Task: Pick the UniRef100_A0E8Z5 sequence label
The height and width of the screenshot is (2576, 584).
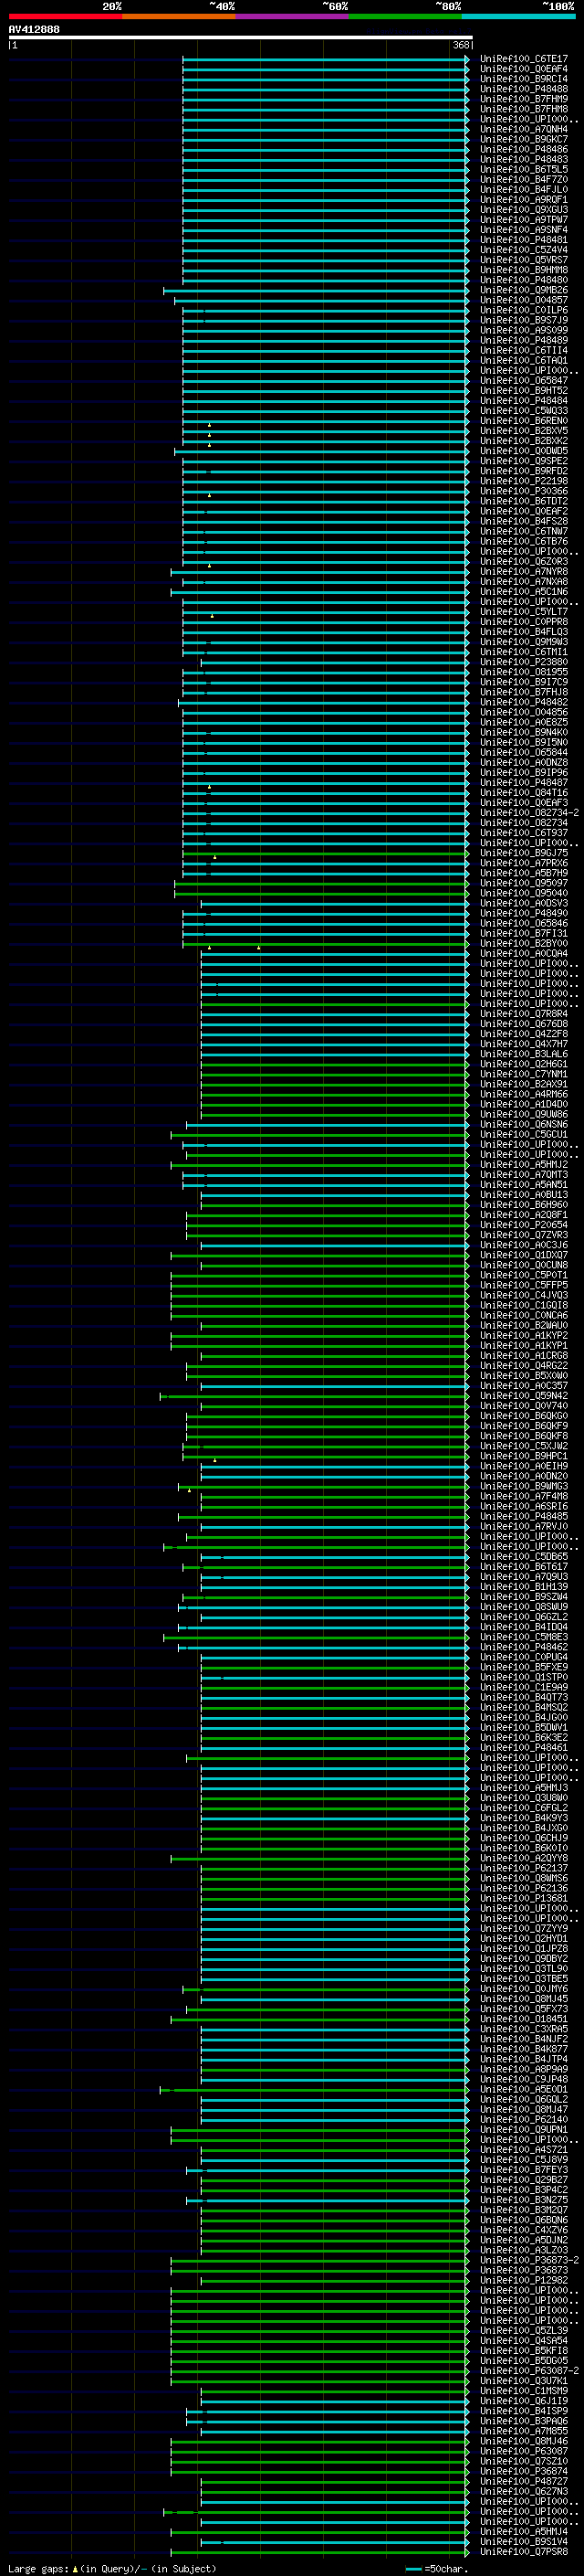Action: (523, 723)
